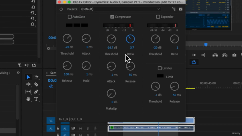Screen dimensions: 242x136
Task: Click the export icon in effect controls panel
Action: pos(34,65)
